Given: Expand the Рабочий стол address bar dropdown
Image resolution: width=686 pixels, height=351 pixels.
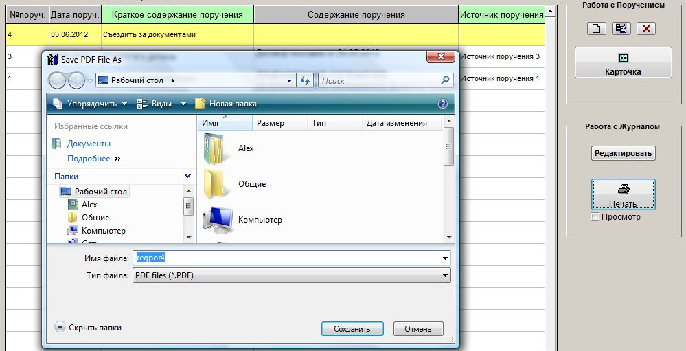Looking at the screenshot, I should pos(289,81).
